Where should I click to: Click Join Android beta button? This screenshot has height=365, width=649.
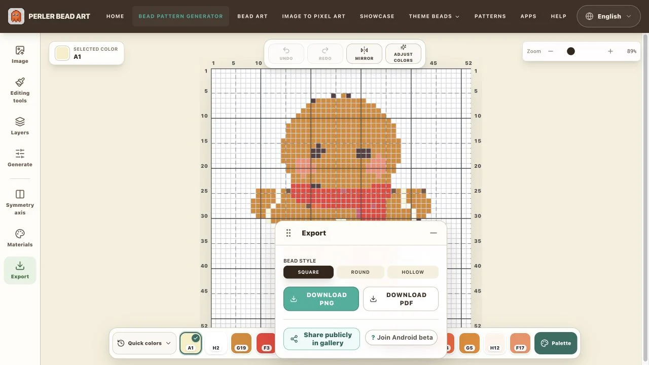[401, 338]
